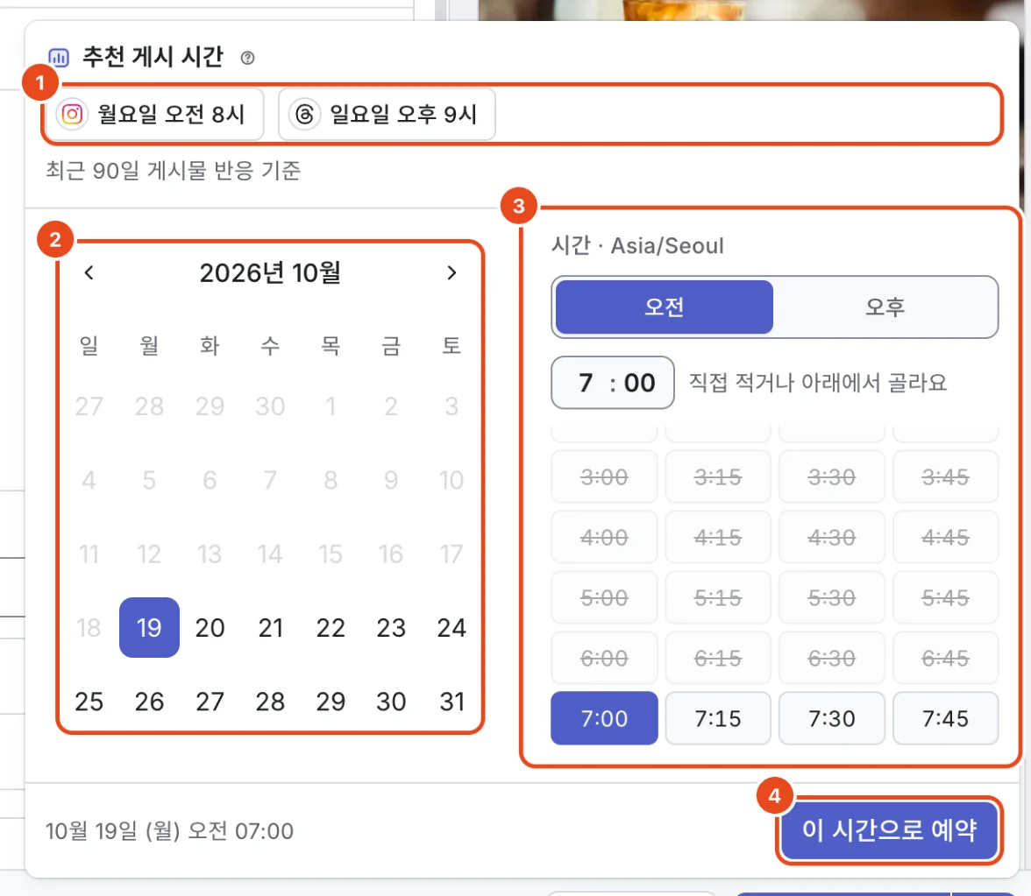Choose October 23 in calendar
The image size is (1031, 896).
(x=391, y=627)
